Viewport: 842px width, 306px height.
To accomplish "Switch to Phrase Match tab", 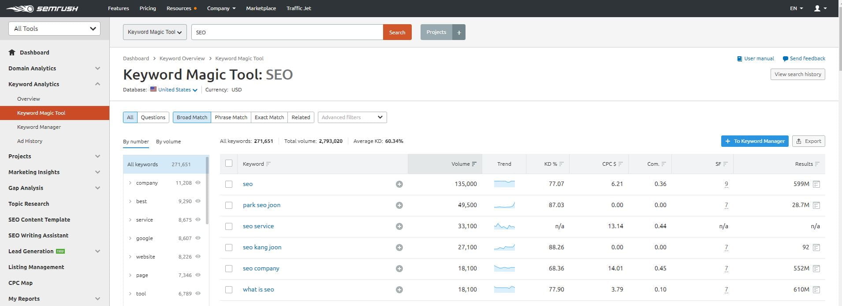I will point(231,117).
